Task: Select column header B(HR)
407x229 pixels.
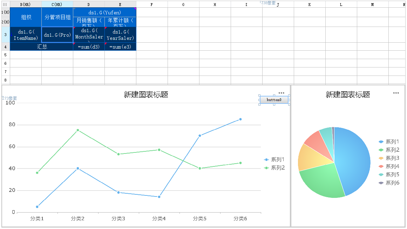Action: [26, 5]
